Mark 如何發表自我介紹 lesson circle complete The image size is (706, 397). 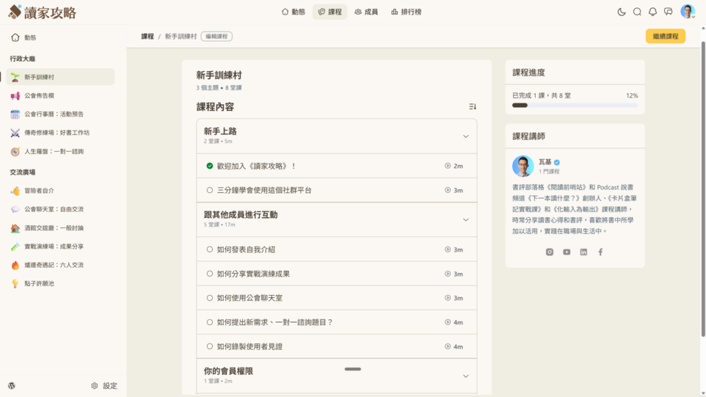pyautogui.click(x=210, y=250)
